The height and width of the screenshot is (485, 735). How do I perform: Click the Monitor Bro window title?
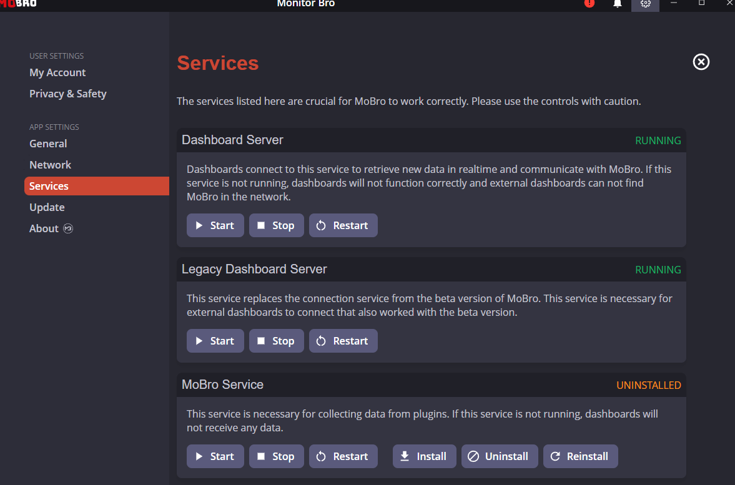305,4
